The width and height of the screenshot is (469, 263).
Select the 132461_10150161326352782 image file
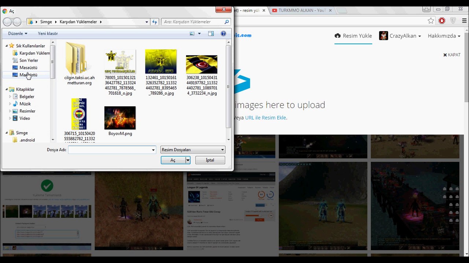coord(161,72)
